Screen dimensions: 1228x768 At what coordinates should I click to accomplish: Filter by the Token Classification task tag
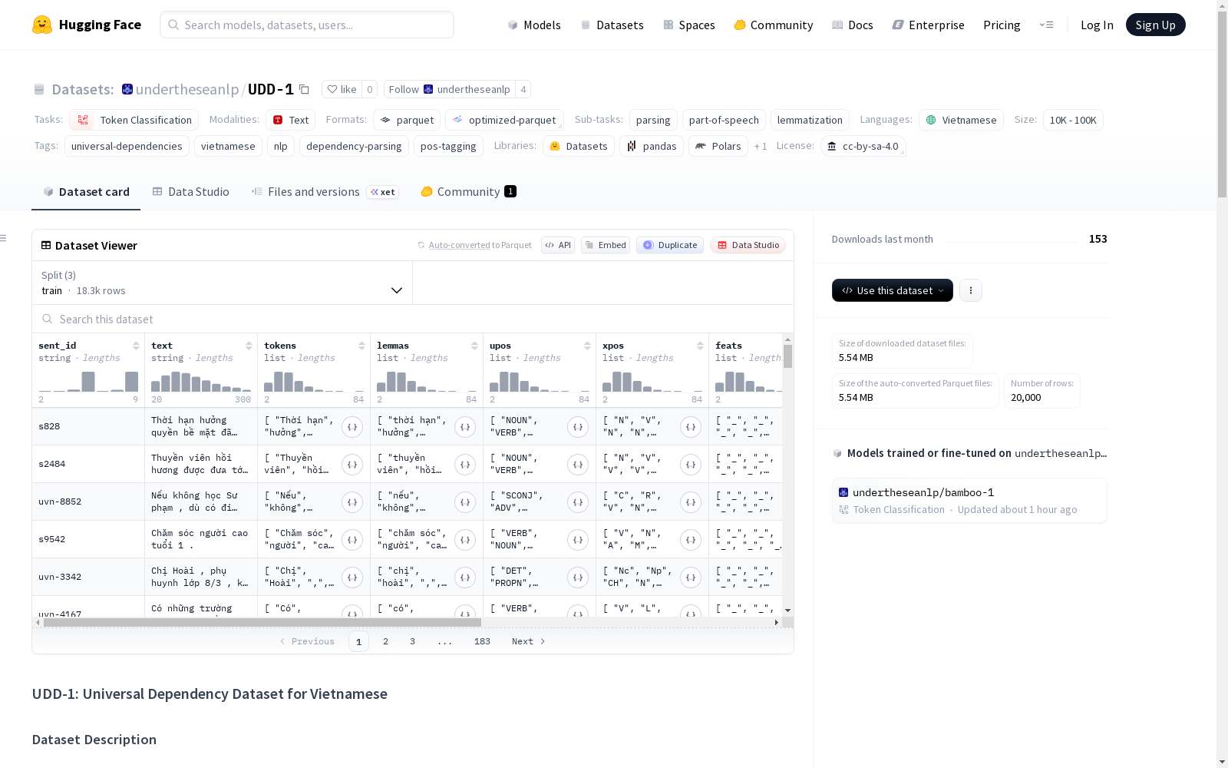(x=134, y=120)
